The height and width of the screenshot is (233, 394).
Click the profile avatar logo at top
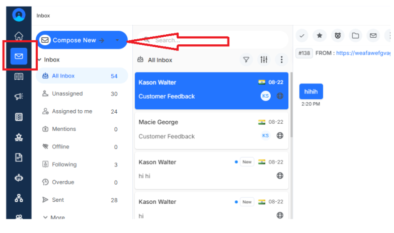click(19, 15)
